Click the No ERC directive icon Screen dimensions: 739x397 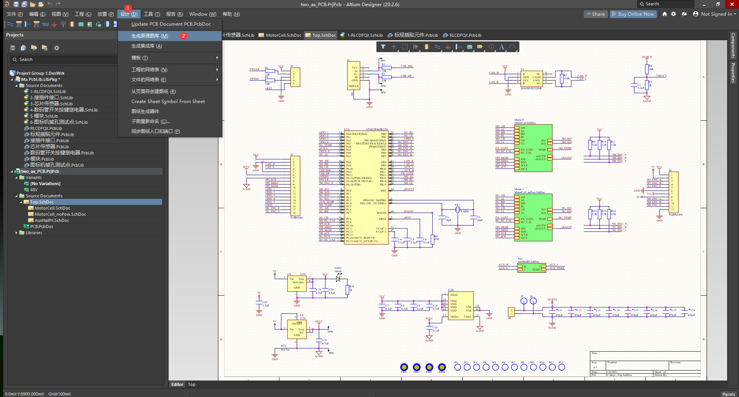491,47
